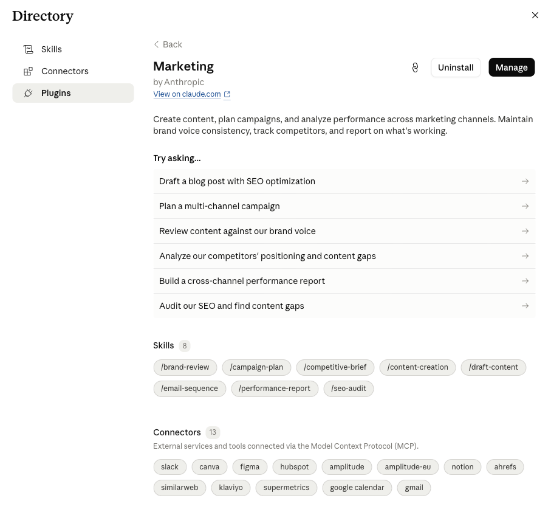
Task: Select 'Review content against our brand voice'
Action: pyautogui.click(x=344, y=231)
